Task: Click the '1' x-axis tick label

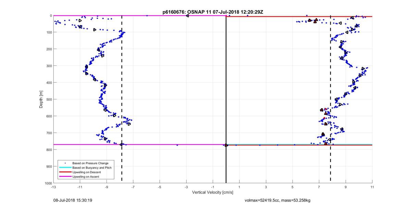Action: coord(239,187)
